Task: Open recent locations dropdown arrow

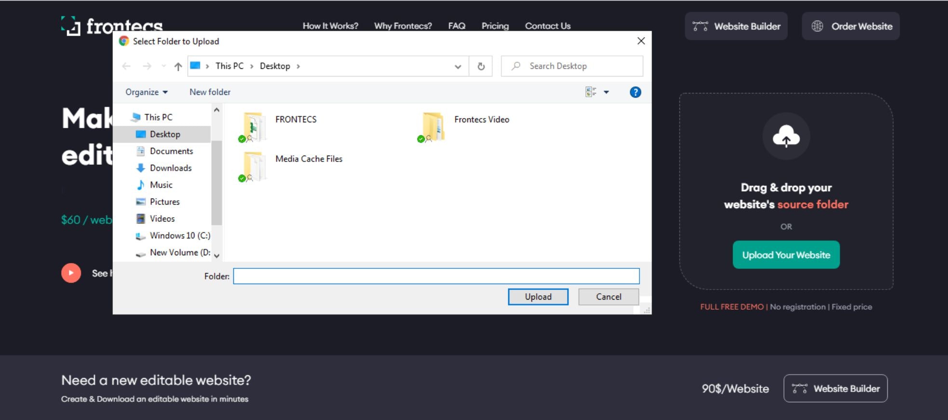Action: (163, 66)
